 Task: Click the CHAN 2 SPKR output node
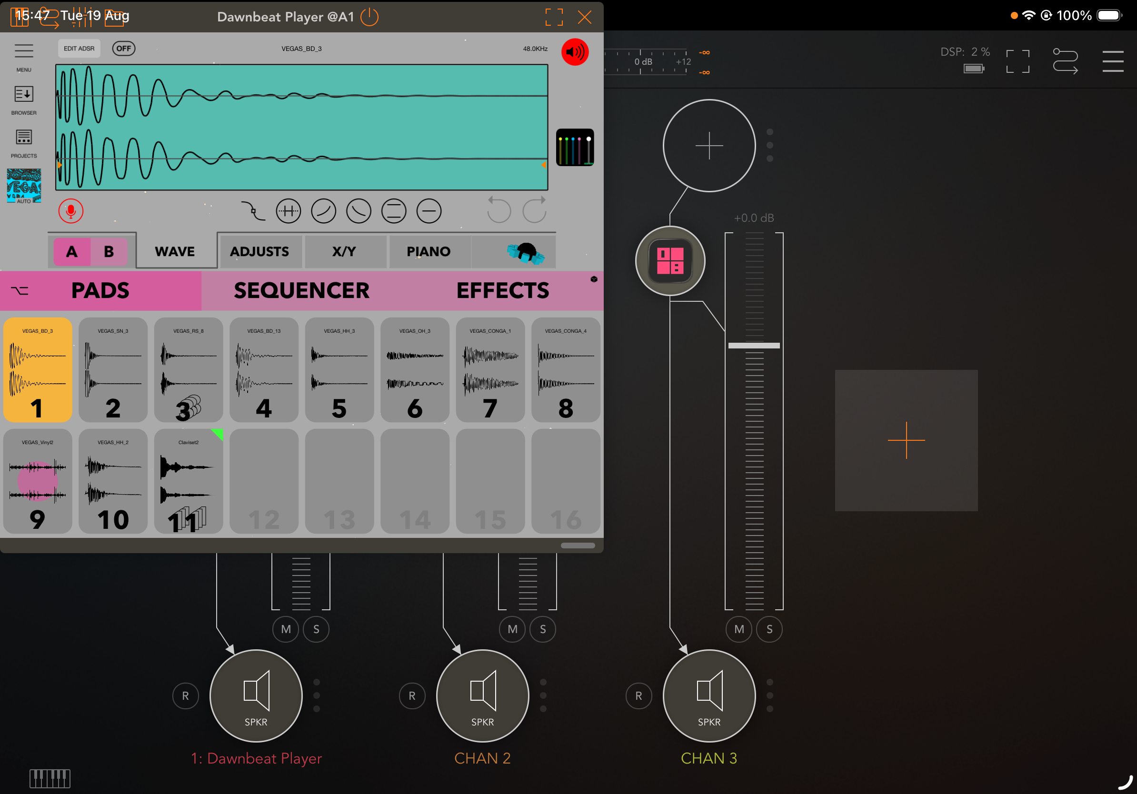click(x=483, y=696)
